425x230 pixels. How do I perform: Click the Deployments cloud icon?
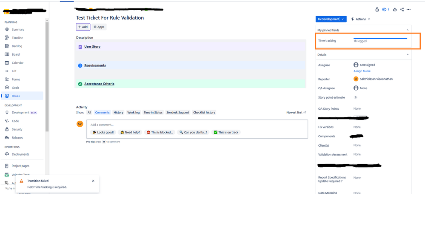pyautogui.click(x=7, y=154)
